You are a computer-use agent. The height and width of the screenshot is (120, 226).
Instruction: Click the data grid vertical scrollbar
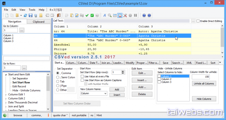(222, 39)
